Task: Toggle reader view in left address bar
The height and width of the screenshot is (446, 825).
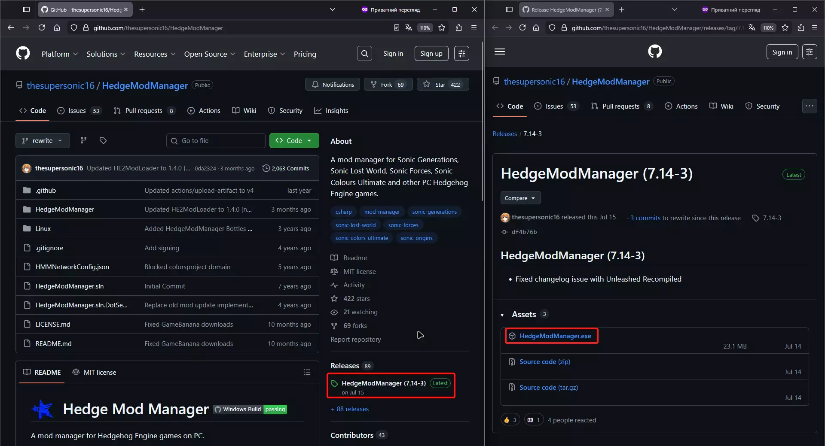Action: (396, 28)
